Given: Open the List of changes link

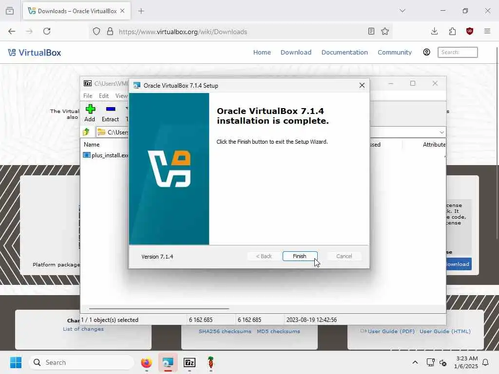Looking at the screenshot, I should (x=83, y=329).
